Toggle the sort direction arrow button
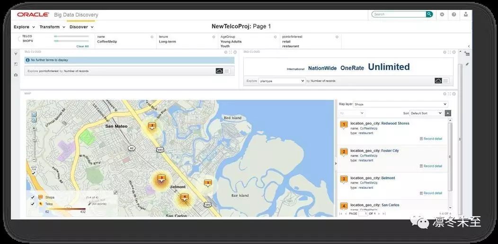The image size is (498, 244). 448,113
